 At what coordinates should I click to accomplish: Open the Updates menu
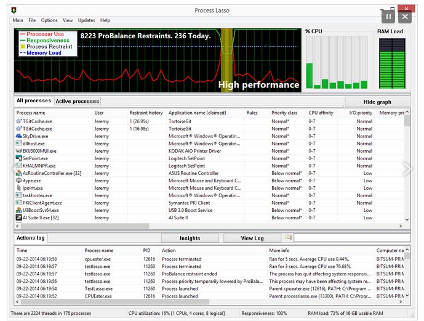click(x=87, y=20)
